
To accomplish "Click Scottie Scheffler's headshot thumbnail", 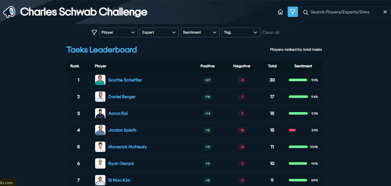I will (x=100, y=80).
